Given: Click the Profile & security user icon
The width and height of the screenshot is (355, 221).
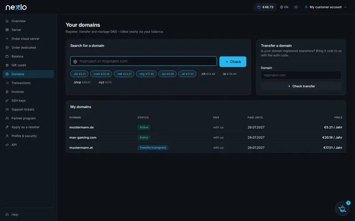Looking at the screenshot, I should pos(7,136).
